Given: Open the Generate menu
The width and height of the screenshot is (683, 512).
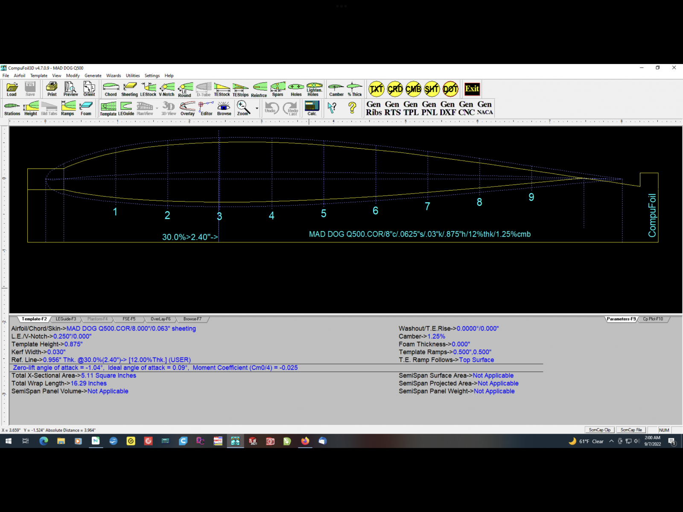Looking at the screenshot, I should (x=93, y=76).
